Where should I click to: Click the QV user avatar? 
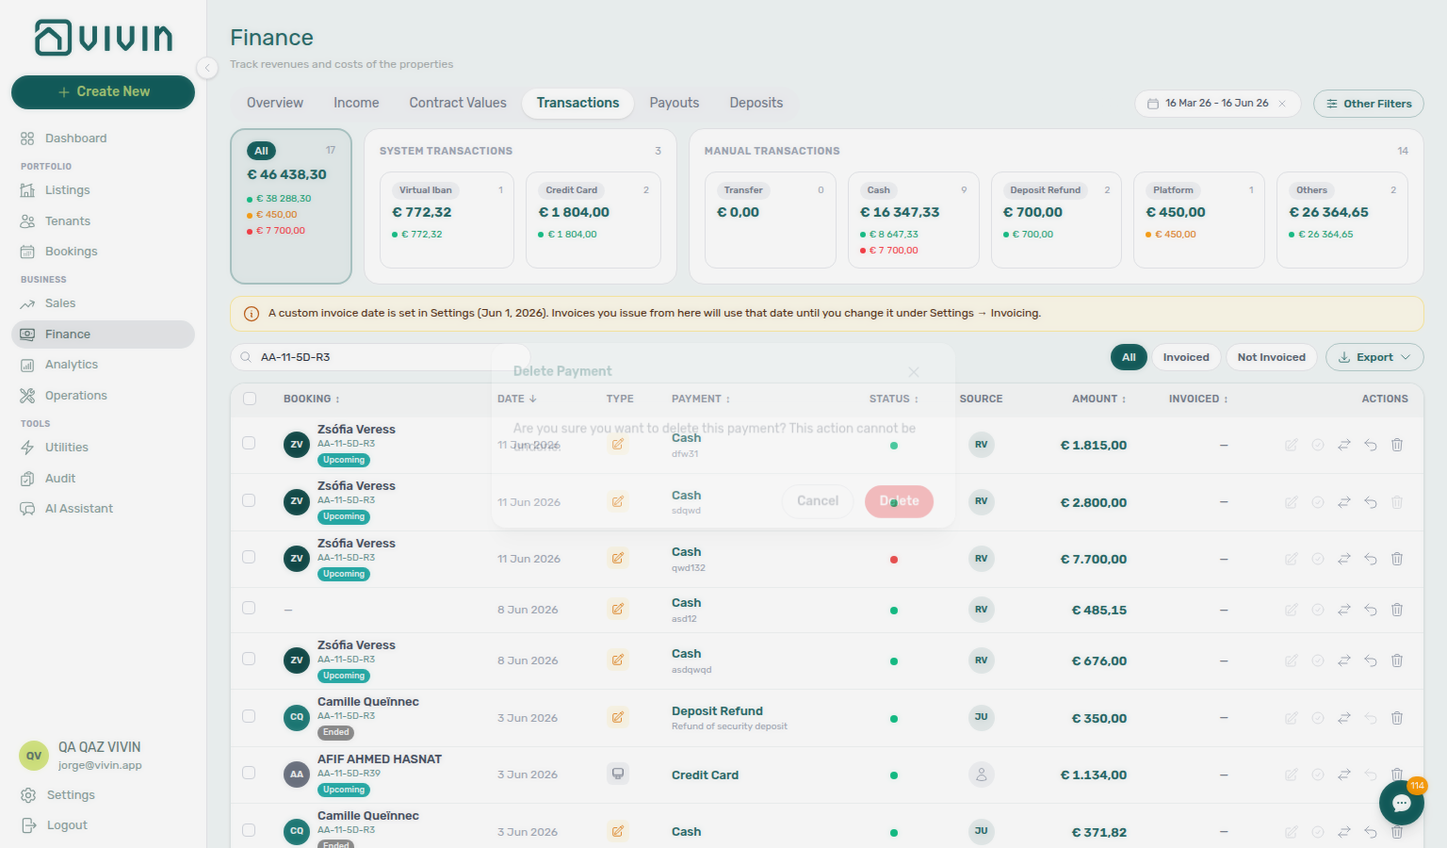34,756
